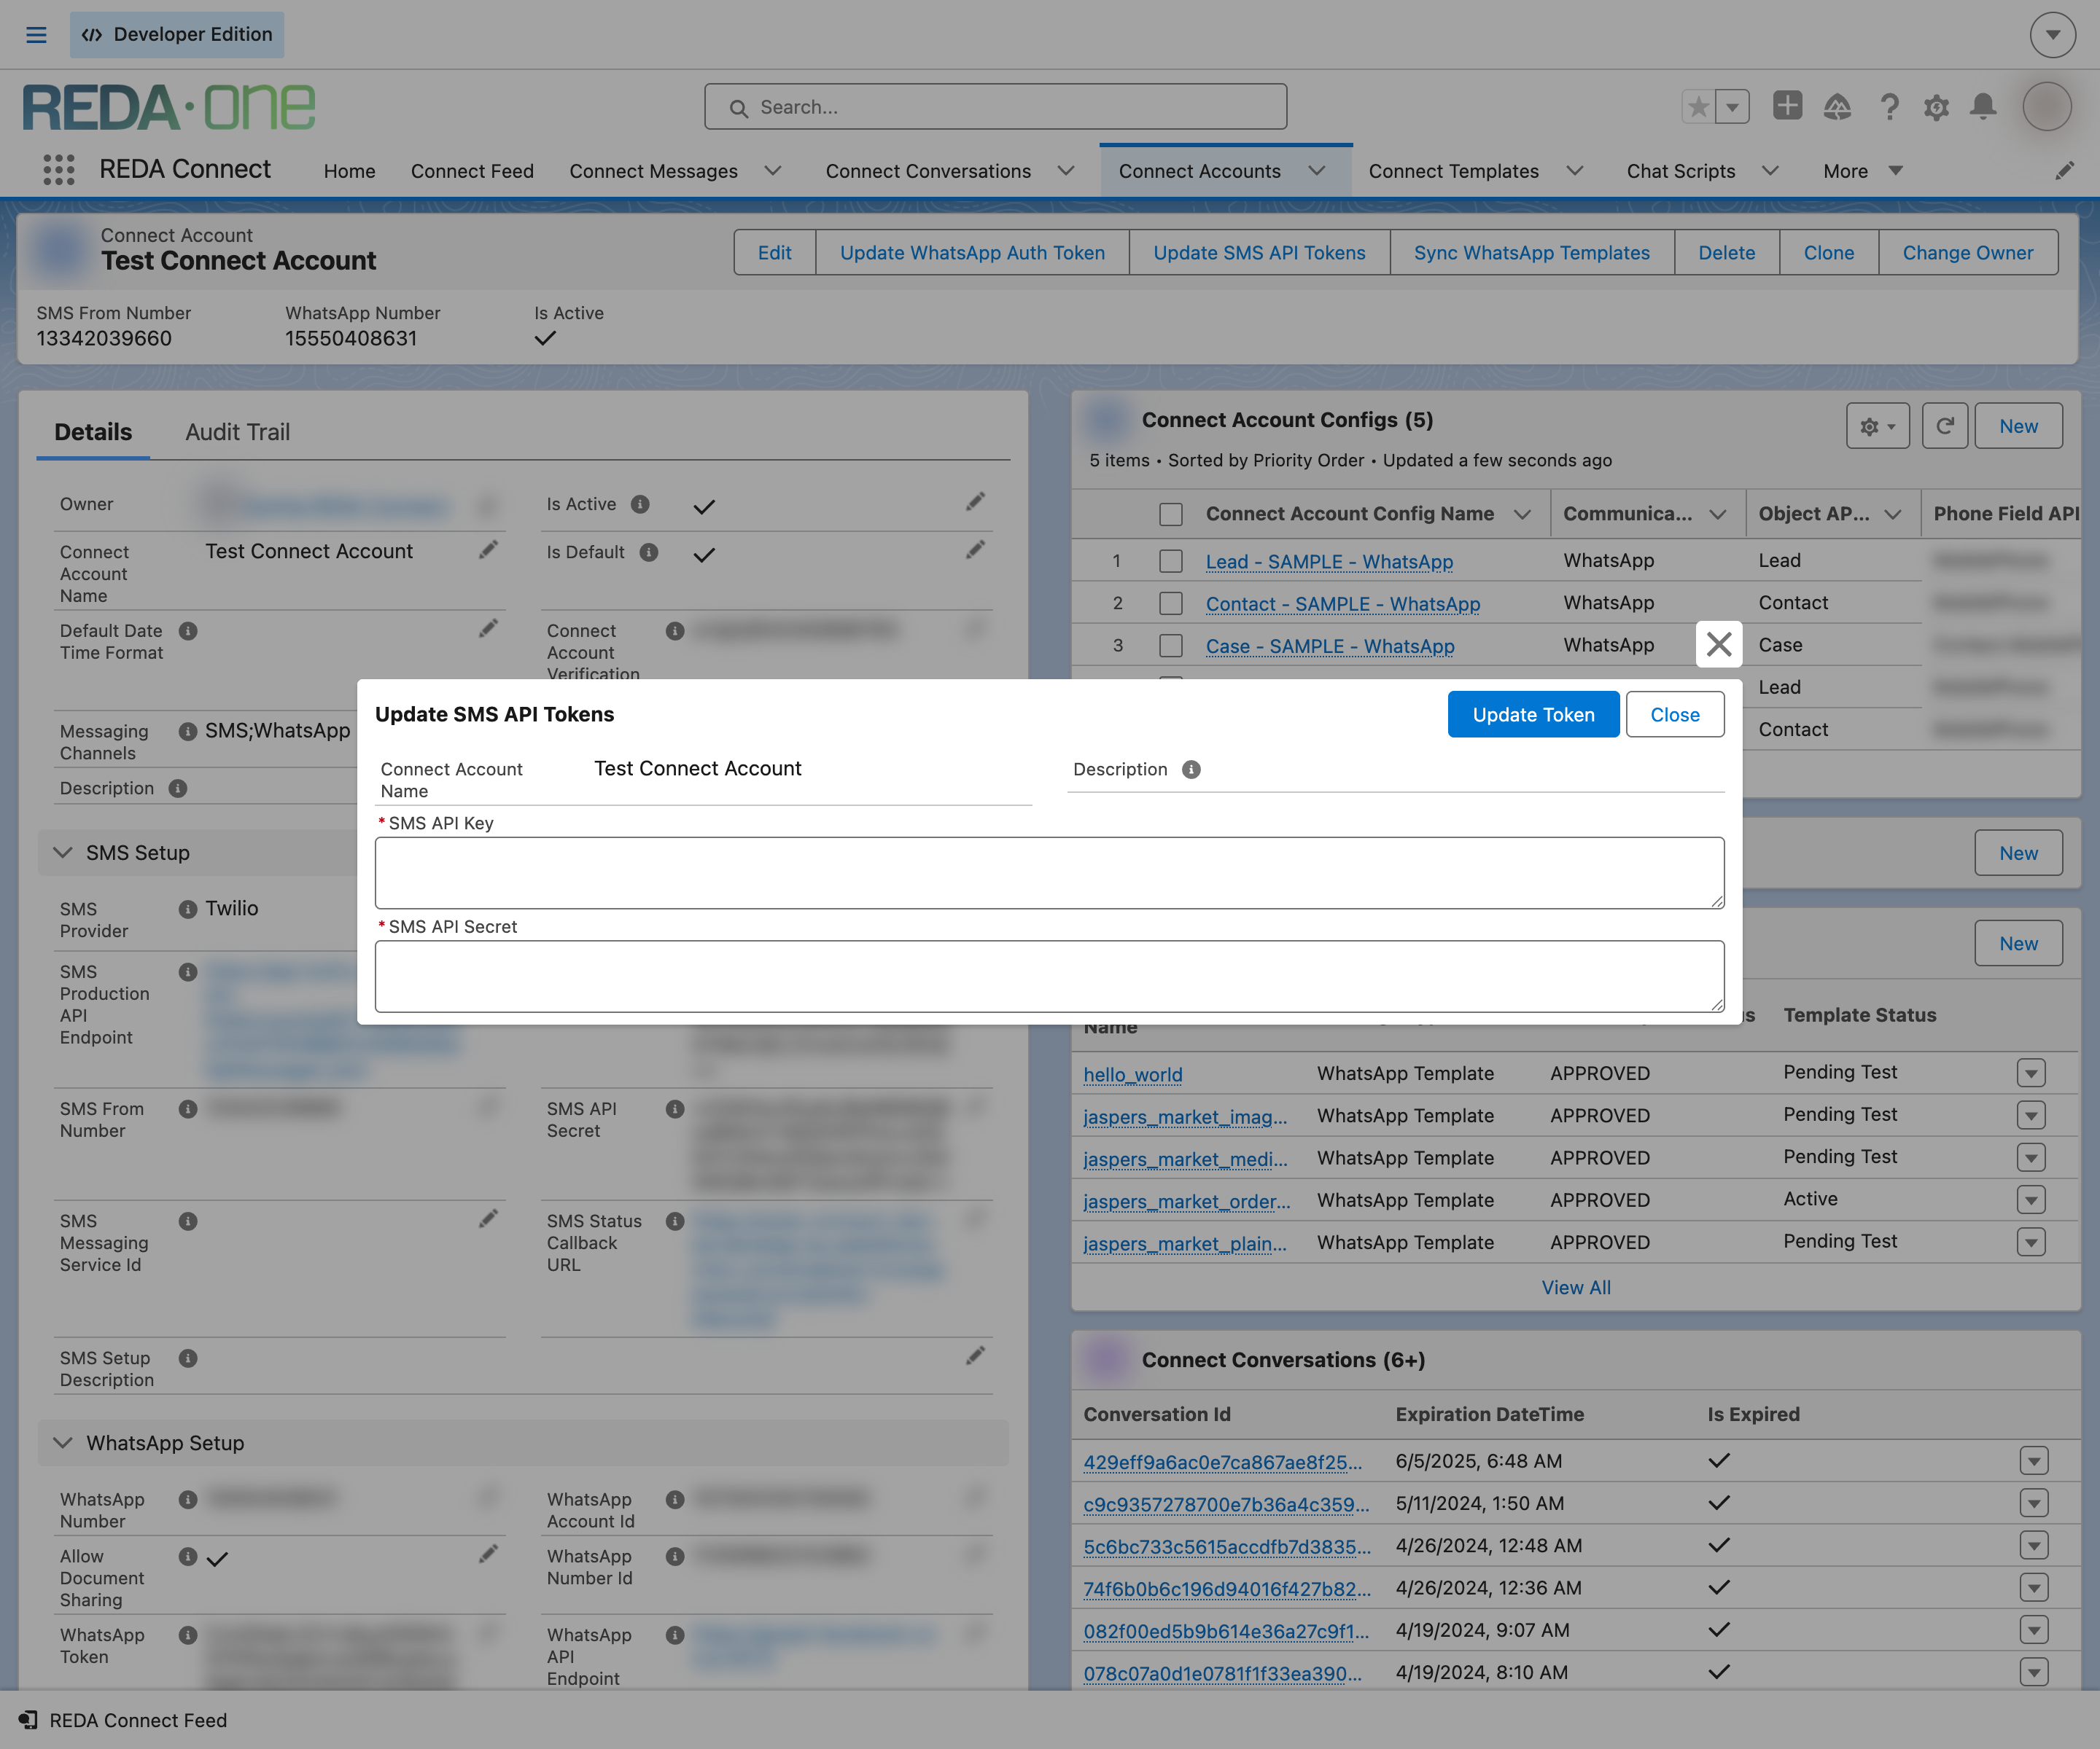
Task: Check the Contact - SAMPLE - WhatsApp row
Action: point(1171,603)
